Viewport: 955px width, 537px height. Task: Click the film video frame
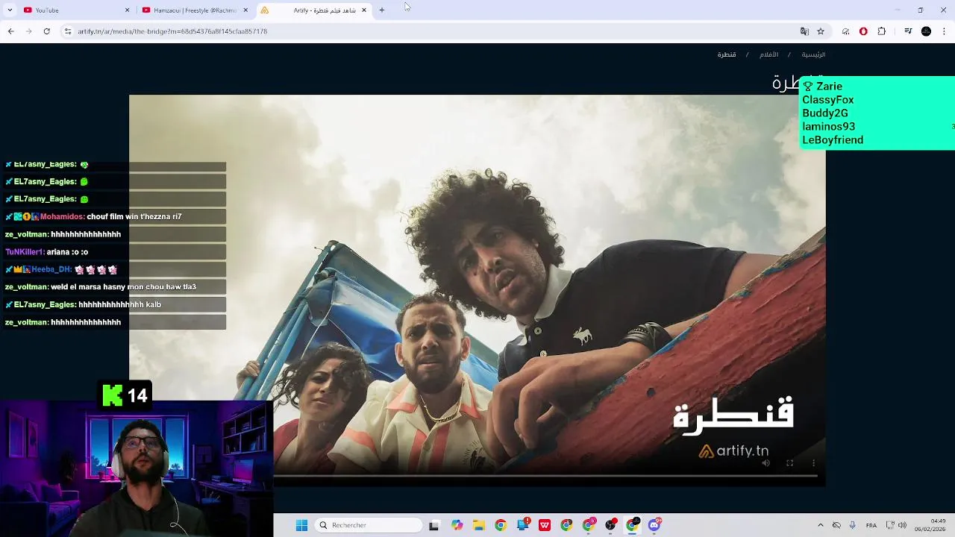(x=477, y=291)
